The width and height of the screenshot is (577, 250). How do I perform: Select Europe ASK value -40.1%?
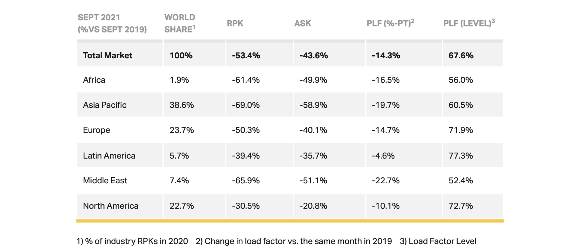click(x=313, y=130)
